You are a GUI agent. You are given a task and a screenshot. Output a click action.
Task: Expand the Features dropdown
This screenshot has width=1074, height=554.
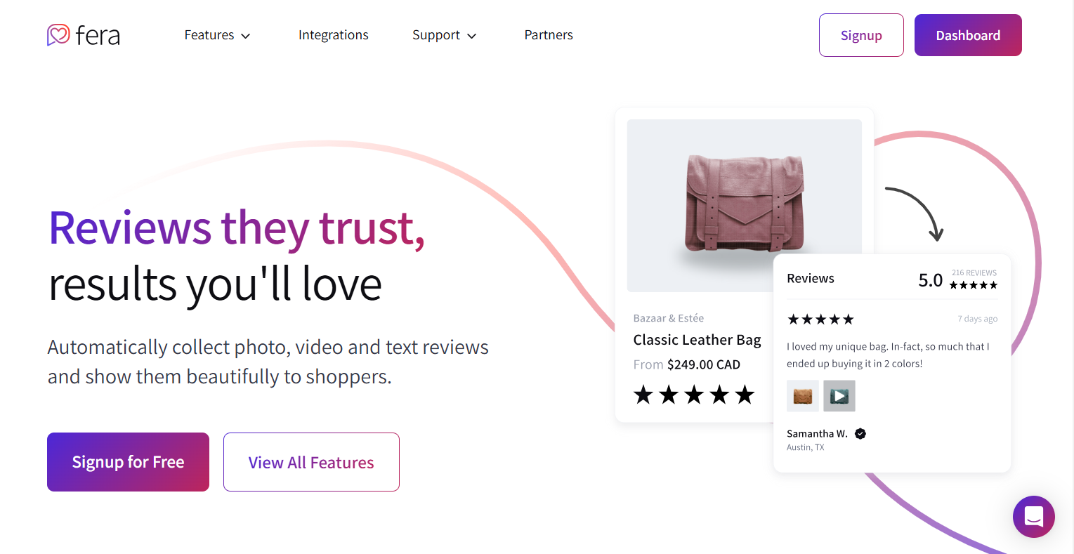click(209, 34)
